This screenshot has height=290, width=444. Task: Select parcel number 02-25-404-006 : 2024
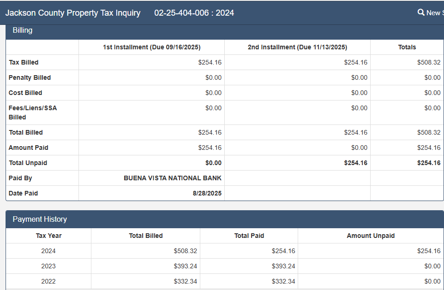tap(194, 13)
